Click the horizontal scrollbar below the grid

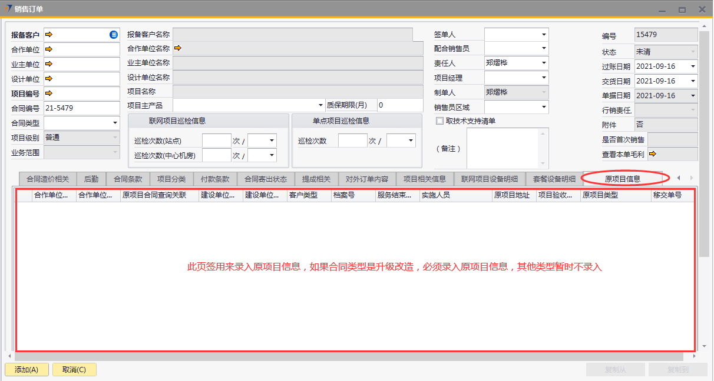348,356
